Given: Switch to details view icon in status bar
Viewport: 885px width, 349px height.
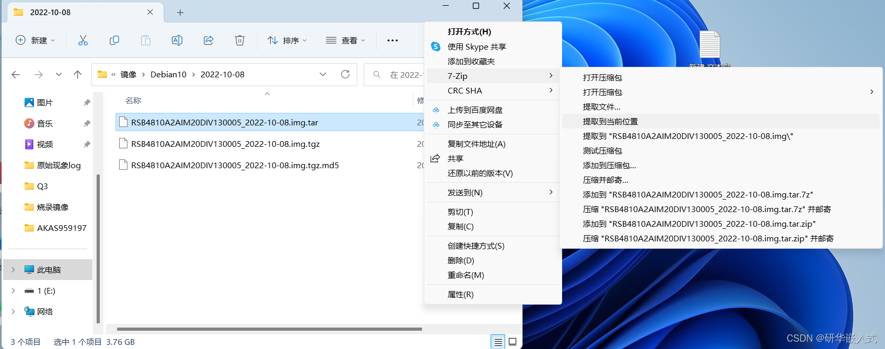Looking at the screenshot, I should click(x=498, y=342).
